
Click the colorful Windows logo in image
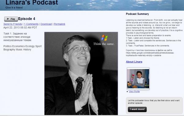pyautogui.click(x=104, y=38)
